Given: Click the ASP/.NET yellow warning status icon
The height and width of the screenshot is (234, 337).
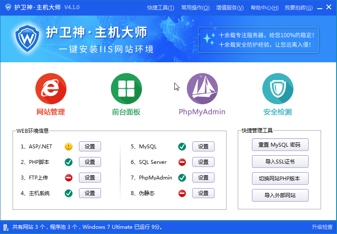Looking at the screenshot, I should pos(69,147).
